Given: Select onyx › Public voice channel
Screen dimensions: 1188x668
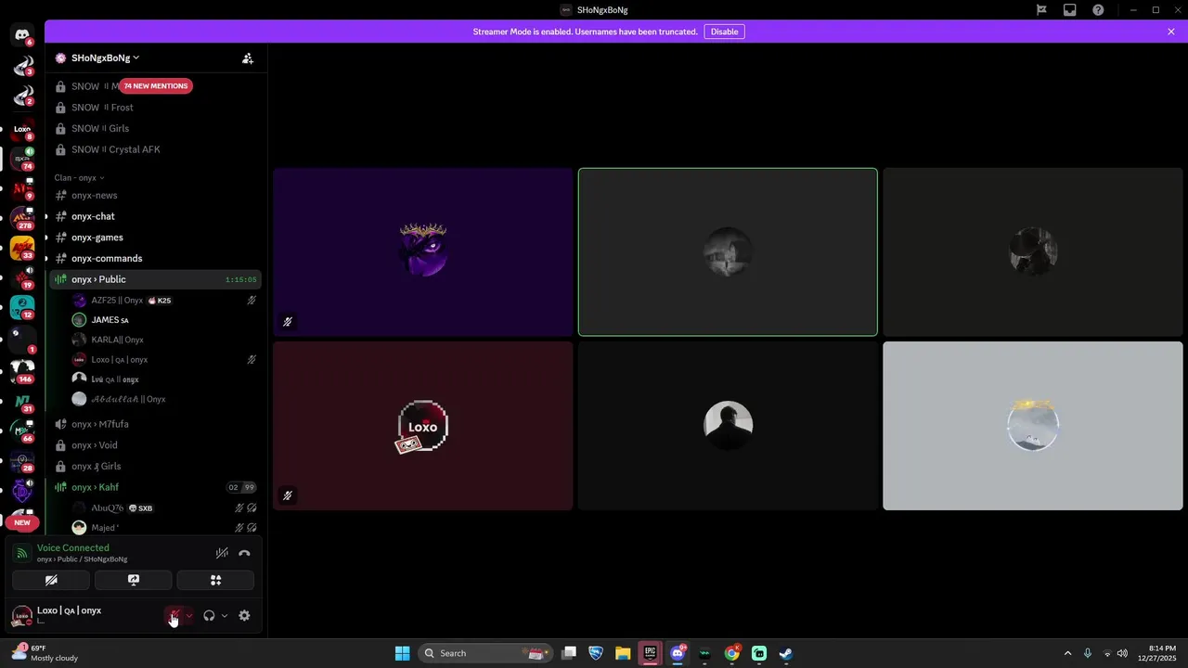Looking at the screenshot, I should click(155, 279).
